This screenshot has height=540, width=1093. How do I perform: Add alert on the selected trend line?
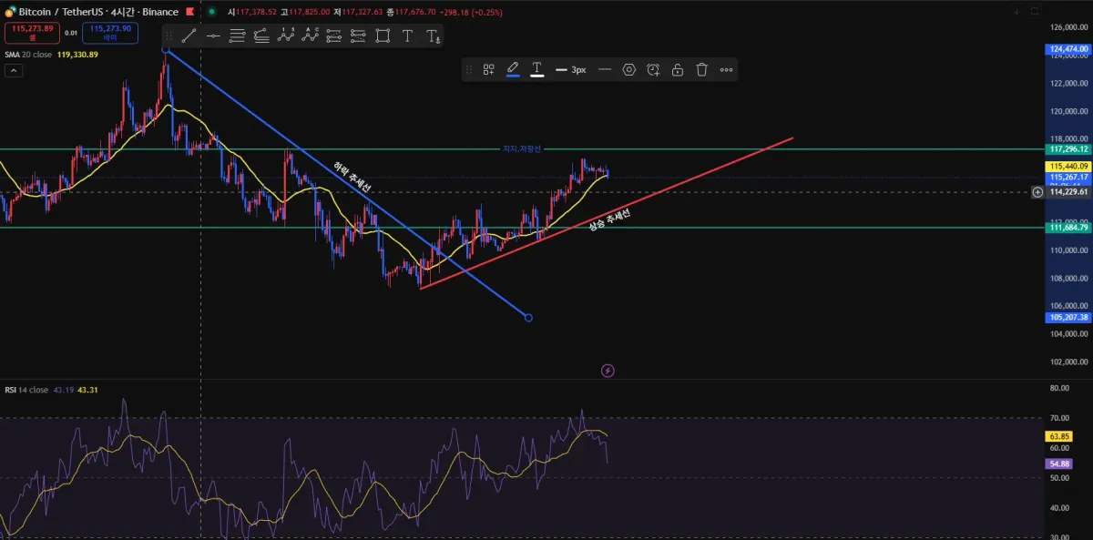(653, 69)
